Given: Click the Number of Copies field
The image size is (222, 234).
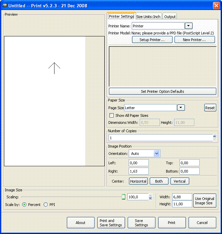Looking at the screenshot, I should pos(161,138).
